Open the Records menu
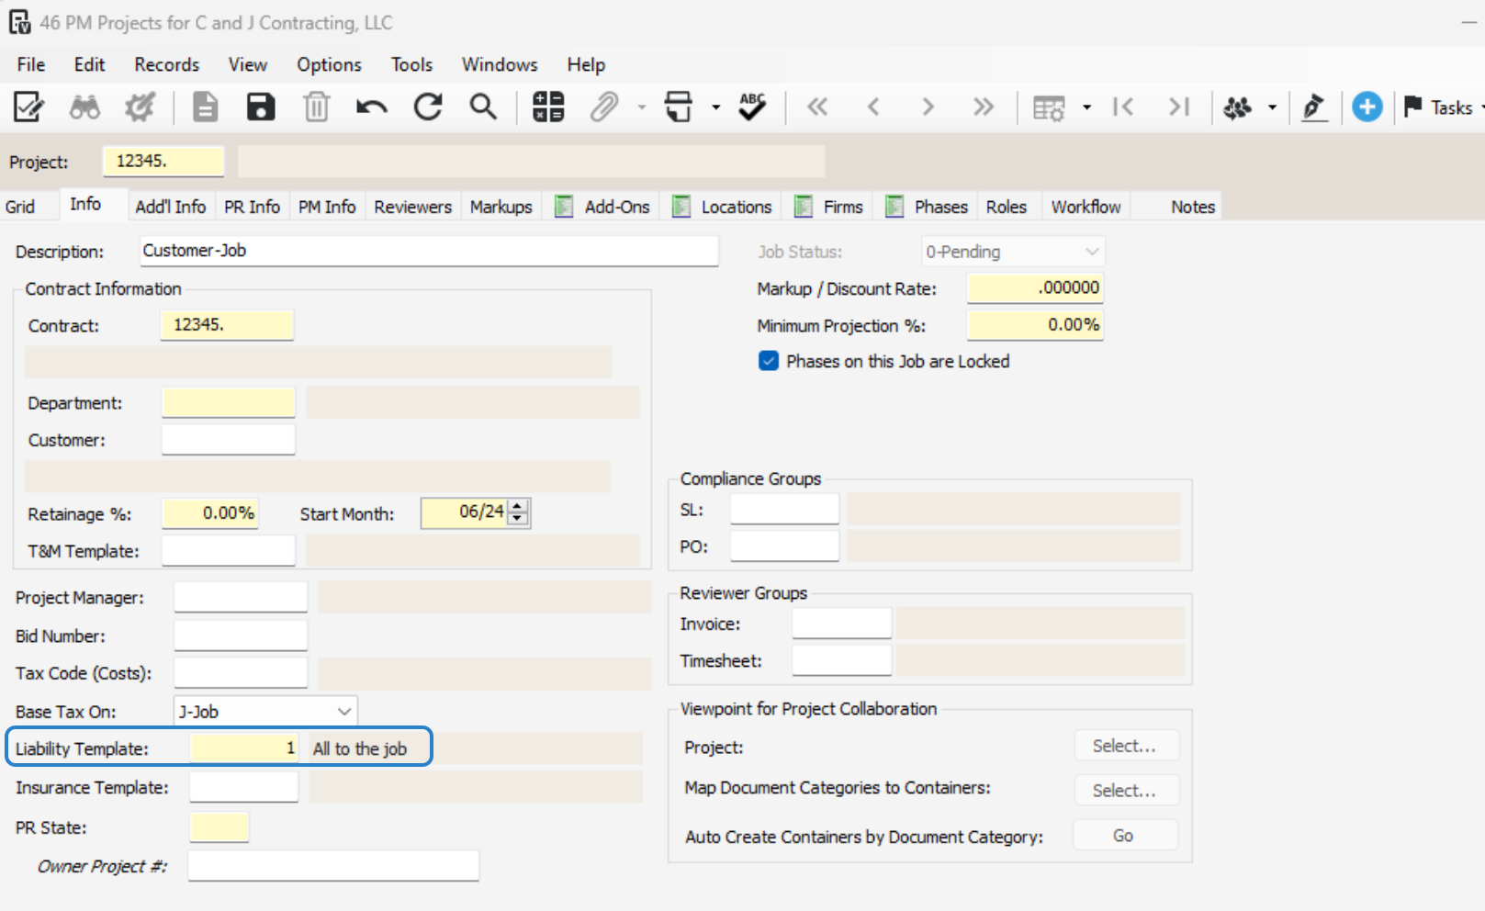This screenshot has height=911, width=1485. pos(166,64)
